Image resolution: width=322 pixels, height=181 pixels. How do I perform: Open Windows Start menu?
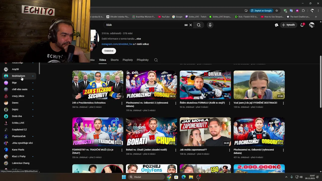[124, 177]
